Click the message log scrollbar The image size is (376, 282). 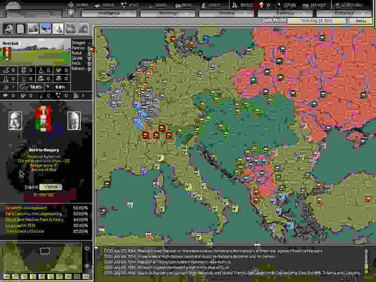coord(366,261)
